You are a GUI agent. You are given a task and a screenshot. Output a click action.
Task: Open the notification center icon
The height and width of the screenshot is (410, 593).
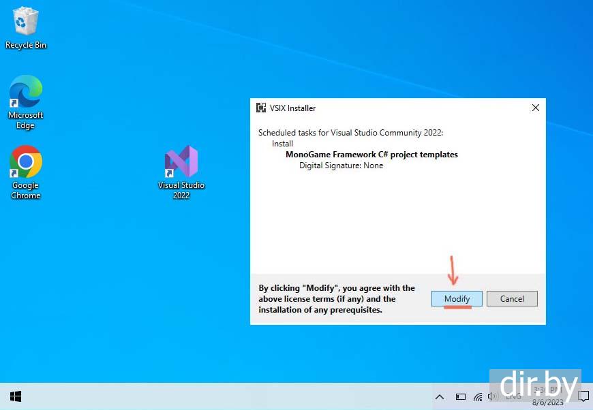(x=584, y=396)
